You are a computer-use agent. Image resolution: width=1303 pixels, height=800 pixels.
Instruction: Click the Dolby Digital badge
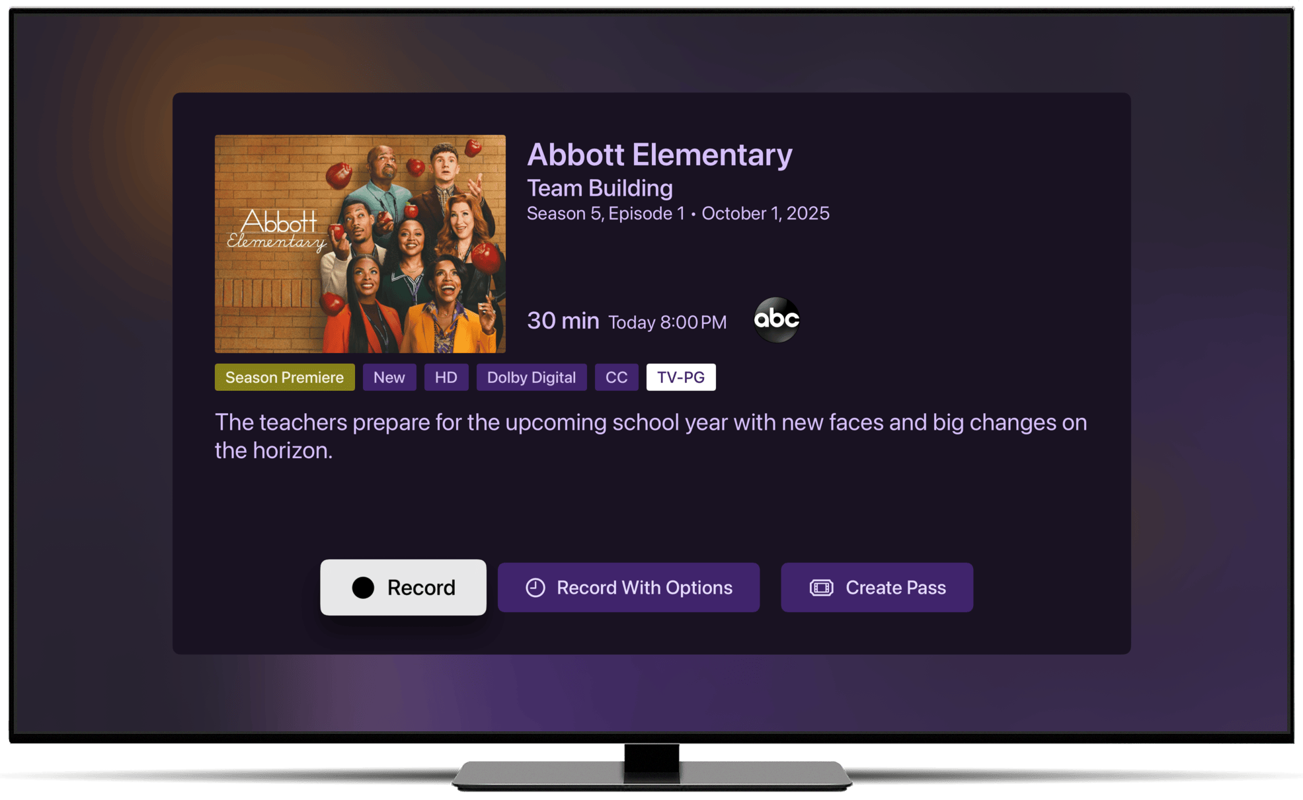[532, 377]
